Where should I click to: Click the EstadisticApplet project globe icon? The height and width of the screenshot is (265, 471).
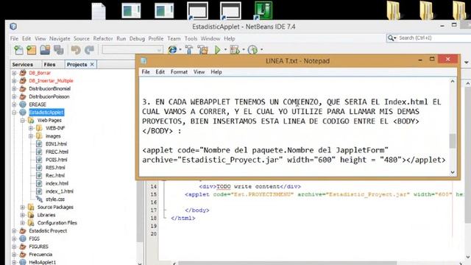23,113
